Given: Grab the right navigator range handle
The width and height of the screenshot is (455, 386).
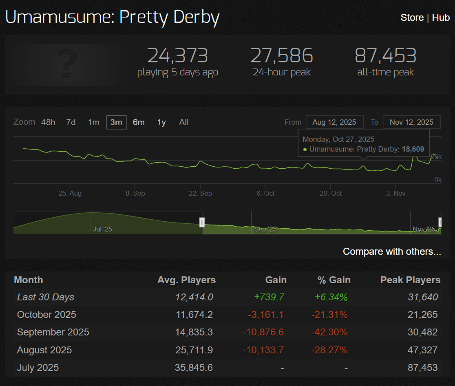Looking at the screenshot, I should point(440,223).
